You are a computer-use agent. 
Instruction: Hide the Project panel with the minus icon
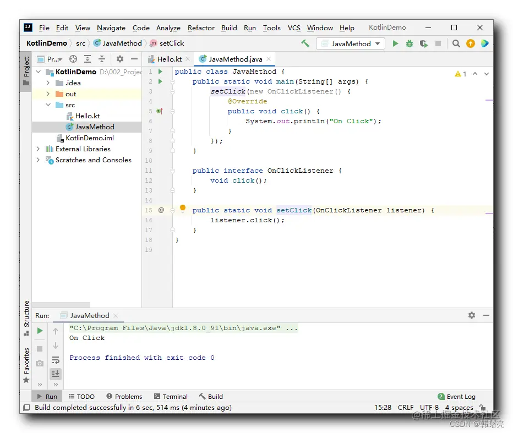click(134, 59)
